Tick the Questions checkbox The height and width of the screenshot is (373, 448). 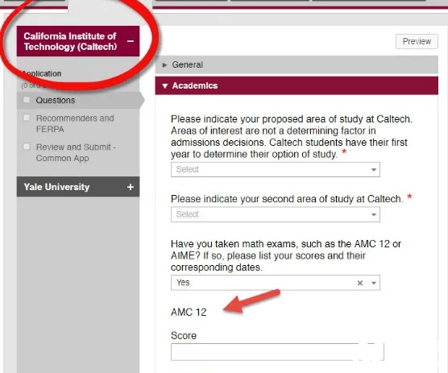(x=27, y=100)
